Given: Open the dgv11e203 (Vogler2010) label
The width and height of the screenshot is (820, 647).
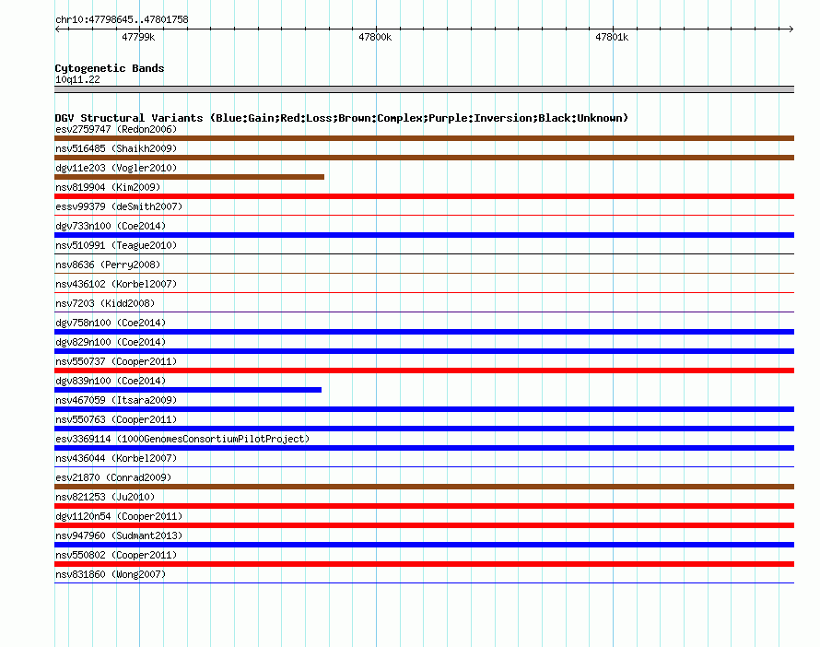Looking at the screenshot, I should click(116, 168).
